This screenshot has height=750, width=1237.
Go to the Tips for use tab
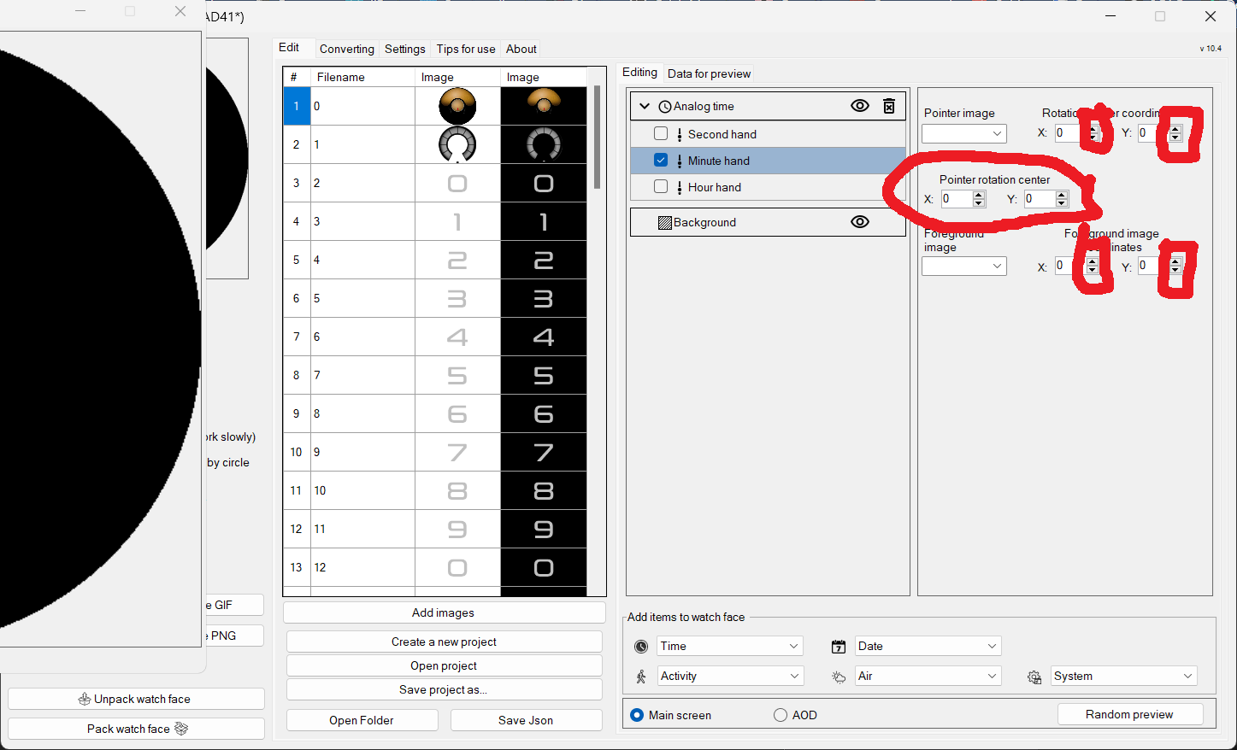(466, 49)
